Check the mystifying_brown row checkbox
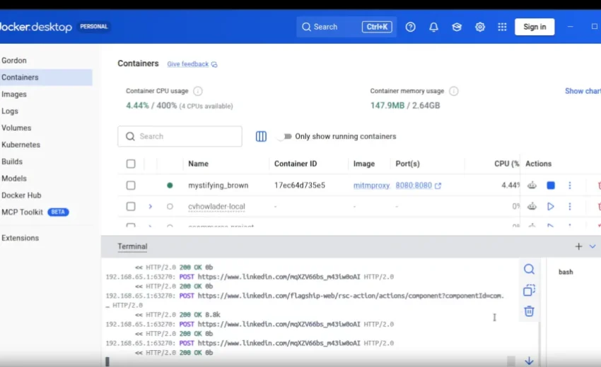 131,185
